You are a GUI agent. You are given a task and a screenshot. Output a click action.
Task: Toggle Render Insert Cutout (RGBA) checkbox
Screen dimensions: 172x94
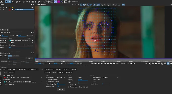point(69,87)
